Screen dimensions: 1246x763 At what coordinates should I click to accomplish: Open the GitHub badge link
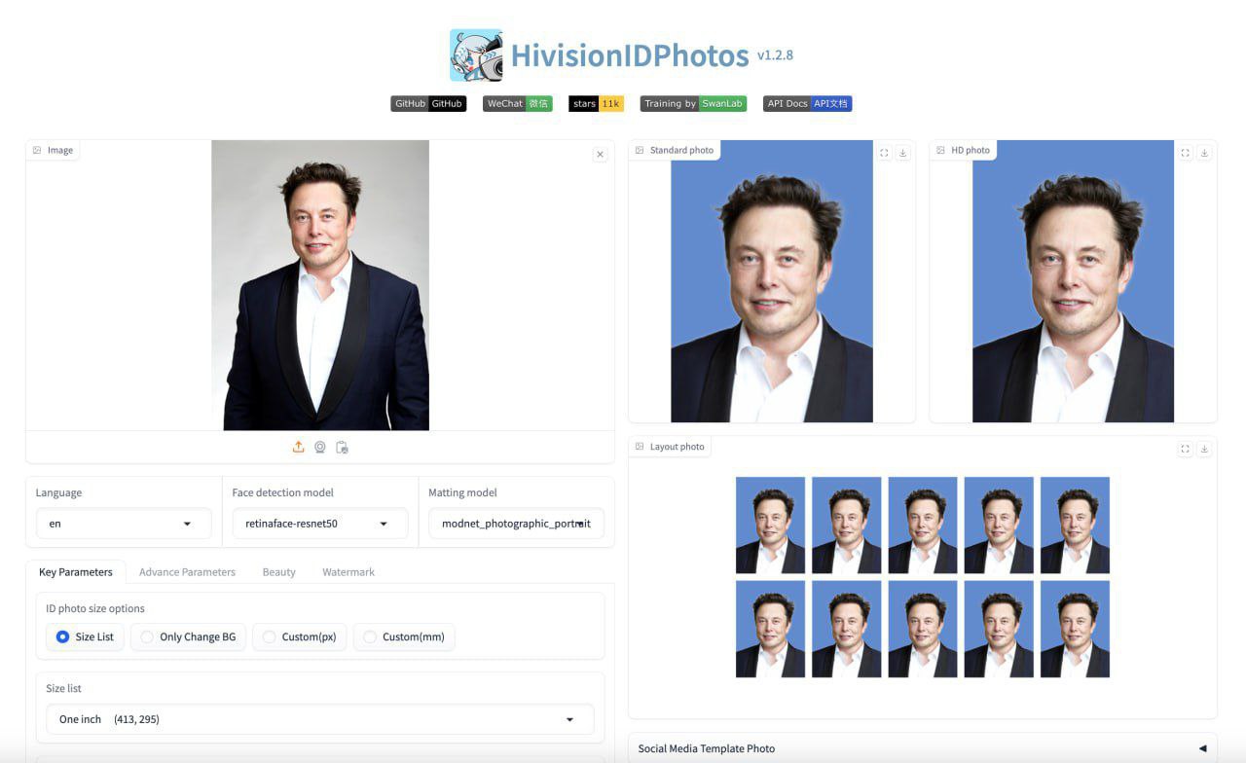(x=428, y=103)
